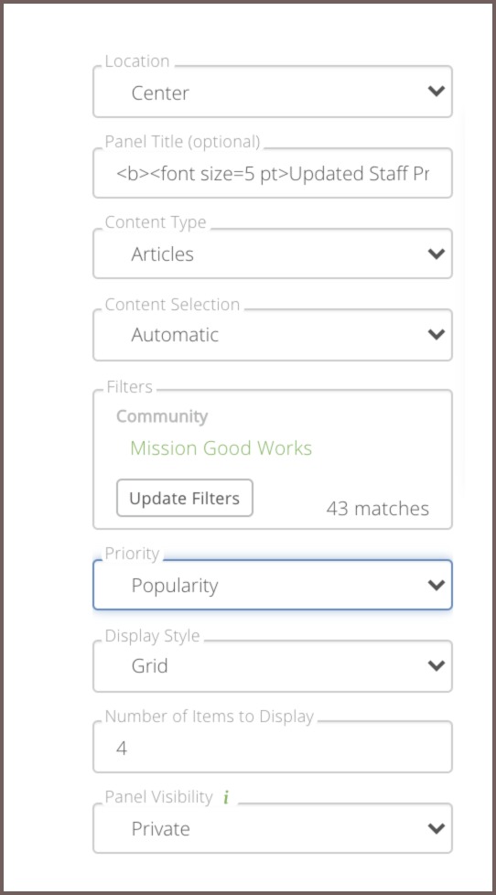496x895 pixels.
Task: Open the Display Style dropdown showing Grid
Action: coord(273,665)
